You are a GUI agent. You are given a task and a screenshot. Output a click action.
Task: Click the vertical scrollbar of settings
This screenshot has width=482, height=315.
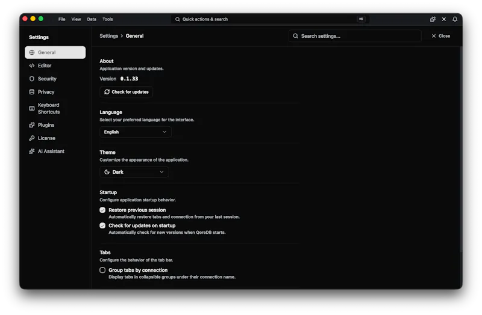(460, 148)
